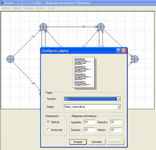Click edge weight label (6) between a and c
Image resolution: width=156 pixels, height=150 pixels.
pos(83,26)
